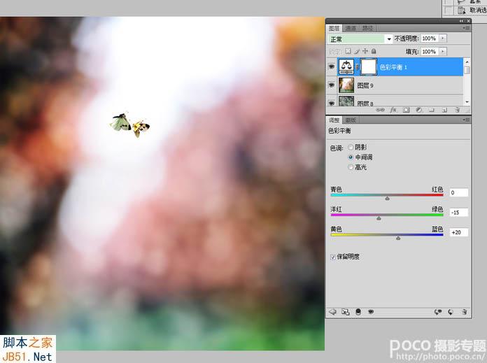The width and height of the screenshot is (487, 363).
Task: View previous state icon in Adjustments panel
Action: (x=438, y=312)
